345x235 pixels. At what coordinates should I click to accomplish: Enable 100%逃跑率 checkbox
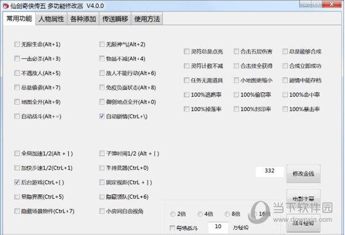[186, 94]
